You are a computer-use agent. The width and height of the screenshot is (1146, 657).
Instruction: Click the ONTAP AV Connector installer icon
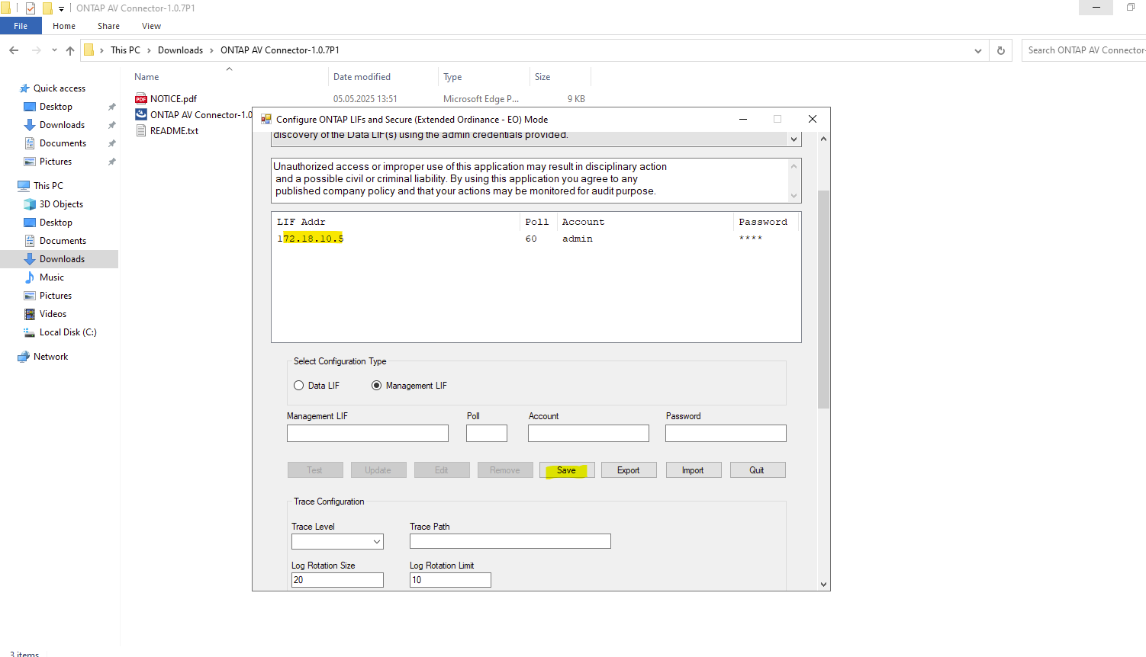[141, 114]
